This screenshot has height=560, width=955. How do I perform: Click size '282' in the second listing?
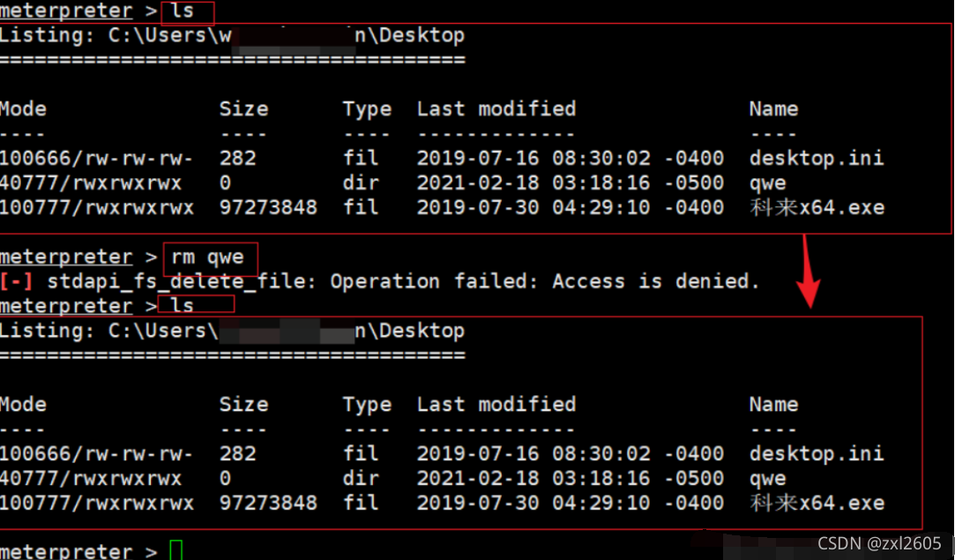coord(237,454)
